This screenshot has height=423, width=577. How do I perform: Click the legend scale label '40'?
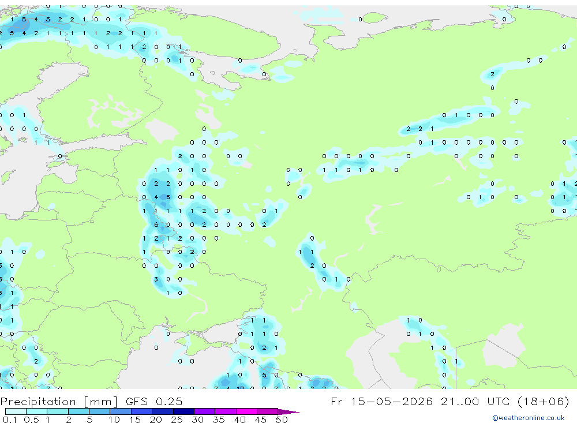coord(239,420)
